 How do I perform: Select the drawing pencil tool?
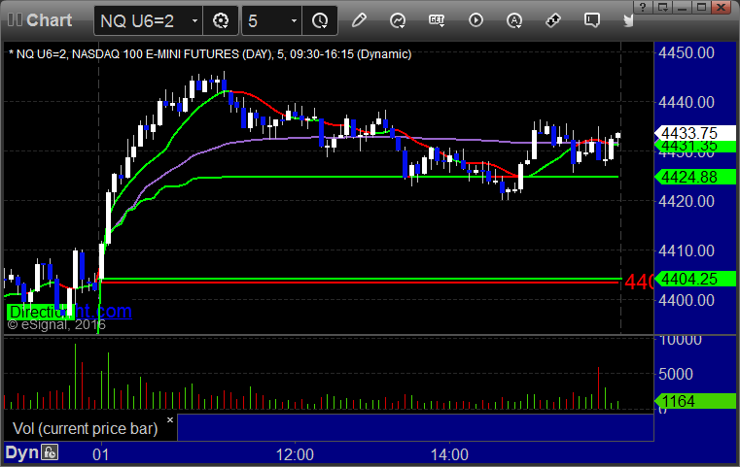359,20
